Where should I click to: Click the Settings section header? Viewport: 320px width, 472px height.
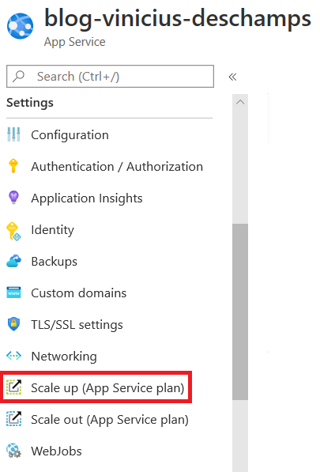(30, 103)
